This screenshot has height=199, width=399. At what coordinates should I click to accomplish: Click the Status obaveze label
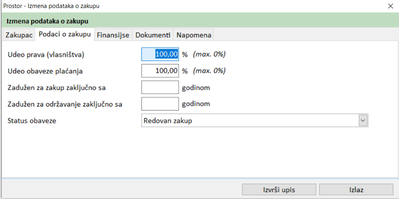(32, 121)
